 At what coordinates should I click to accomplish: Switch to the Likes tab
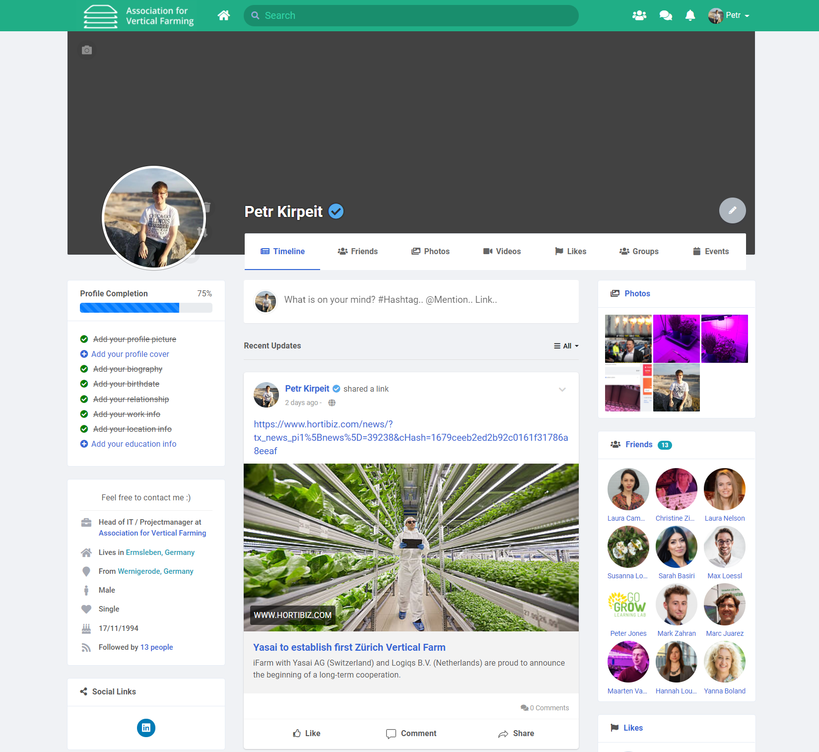tap(570, 251)
